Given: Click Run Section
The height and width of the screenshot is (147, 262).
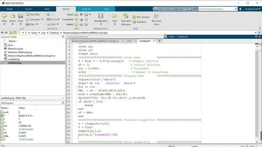Looking at the screenshot, I should [x=141, y=17].
